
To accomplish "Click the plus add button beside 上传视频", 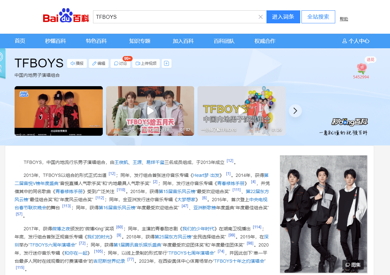I will 167,63.
